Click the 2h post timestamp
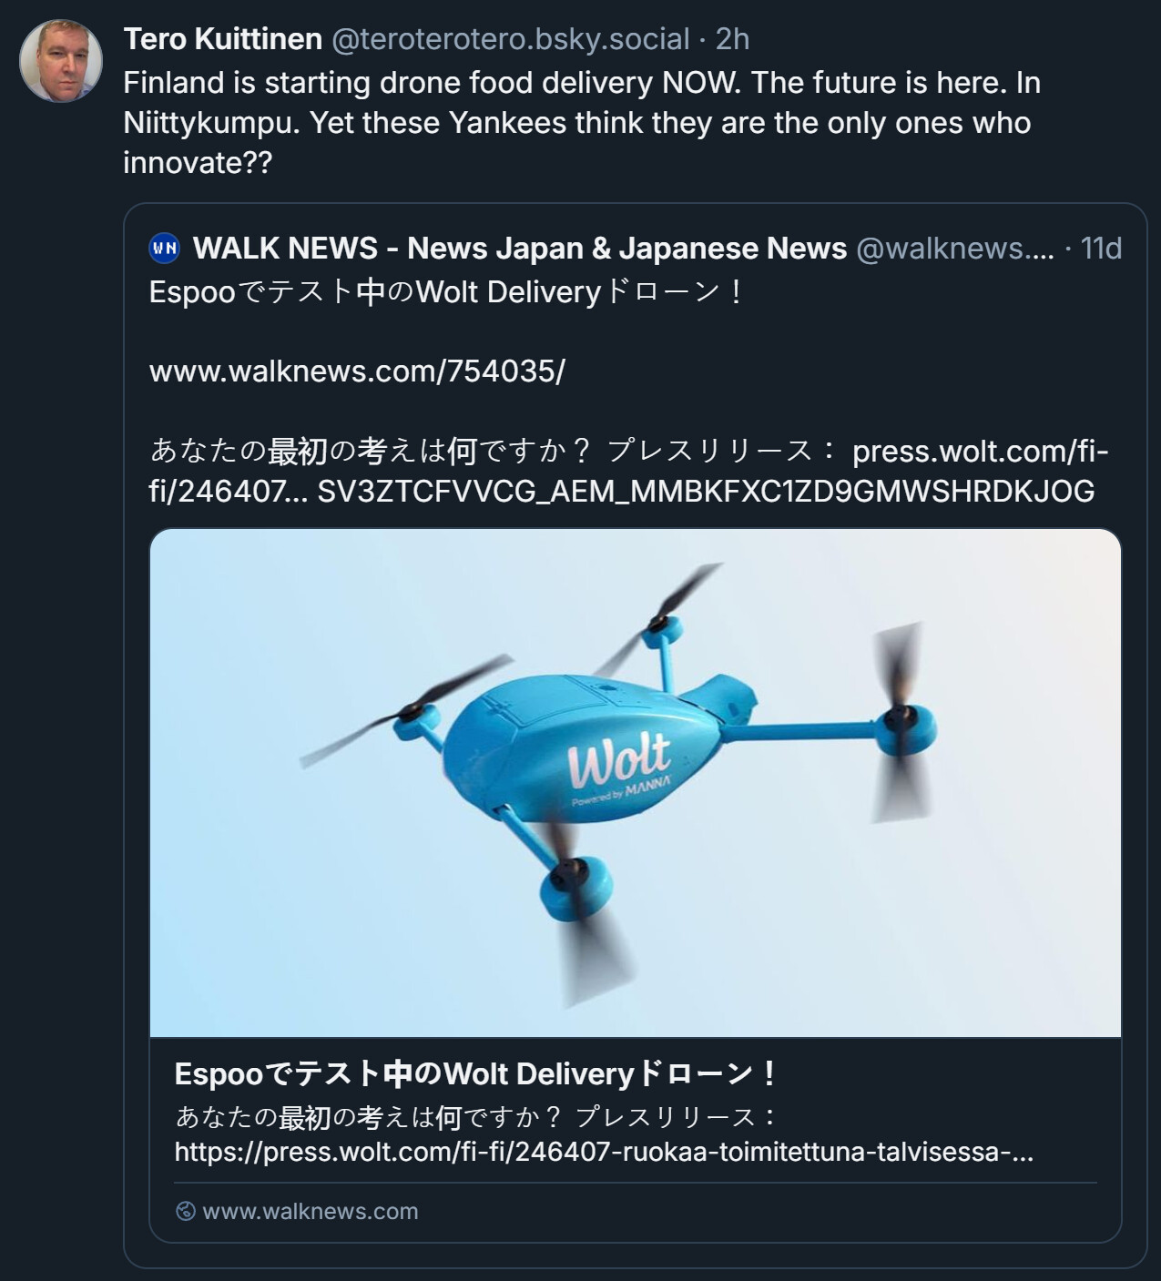The image size is (1161, 1281). pos(733,39)
